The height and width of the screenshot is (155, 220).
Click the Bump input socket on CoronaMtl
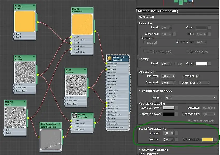pyautogui.click(x=106, y=103)
